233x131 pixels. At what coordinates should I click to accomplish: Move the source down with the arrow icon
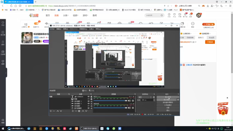[x=86, y=111]
